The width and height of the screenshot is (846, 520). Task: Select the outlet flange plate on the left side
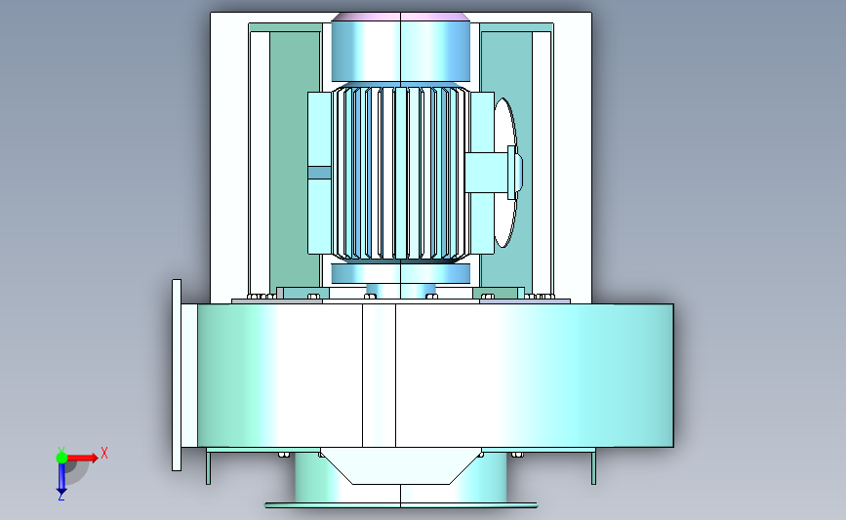coord(177,375)
